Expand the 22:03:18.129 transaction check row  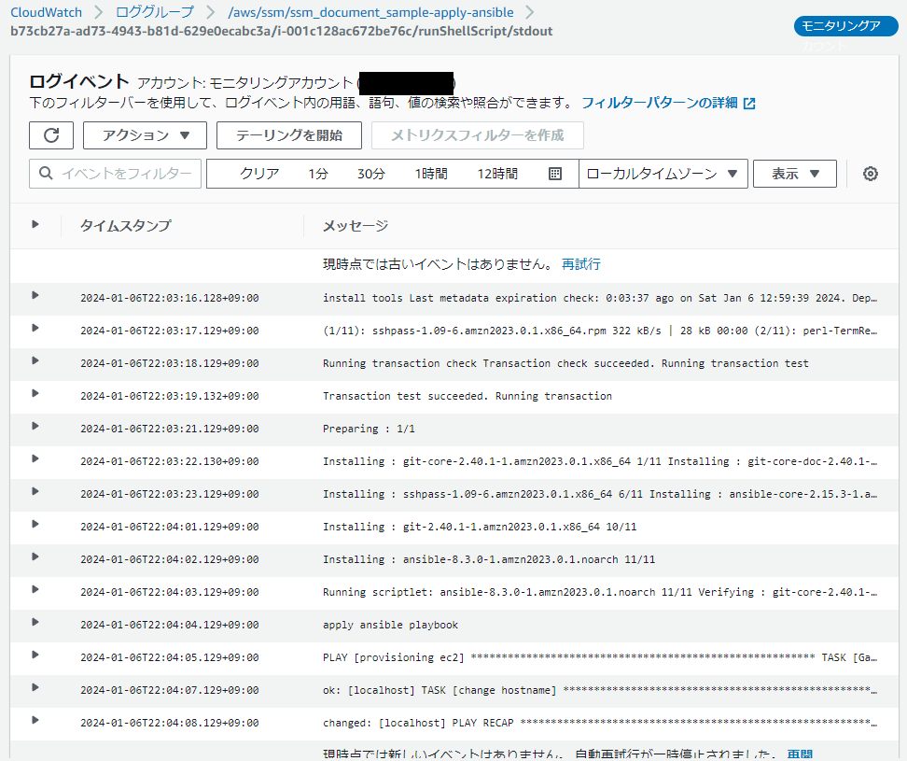35,361
